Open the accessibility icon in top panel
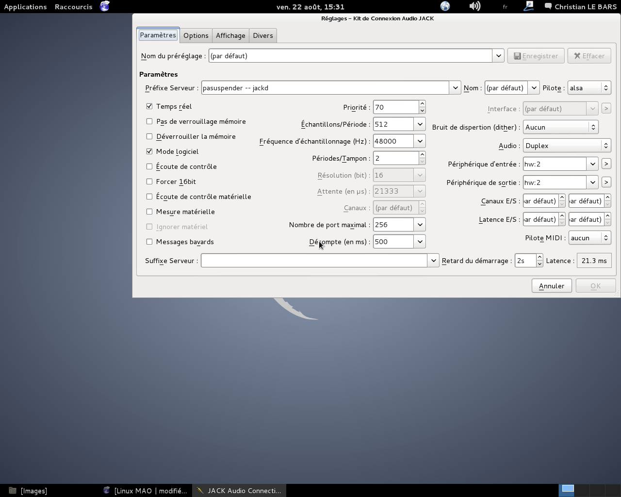The image size is (621, 497). [x=528, y=6]
